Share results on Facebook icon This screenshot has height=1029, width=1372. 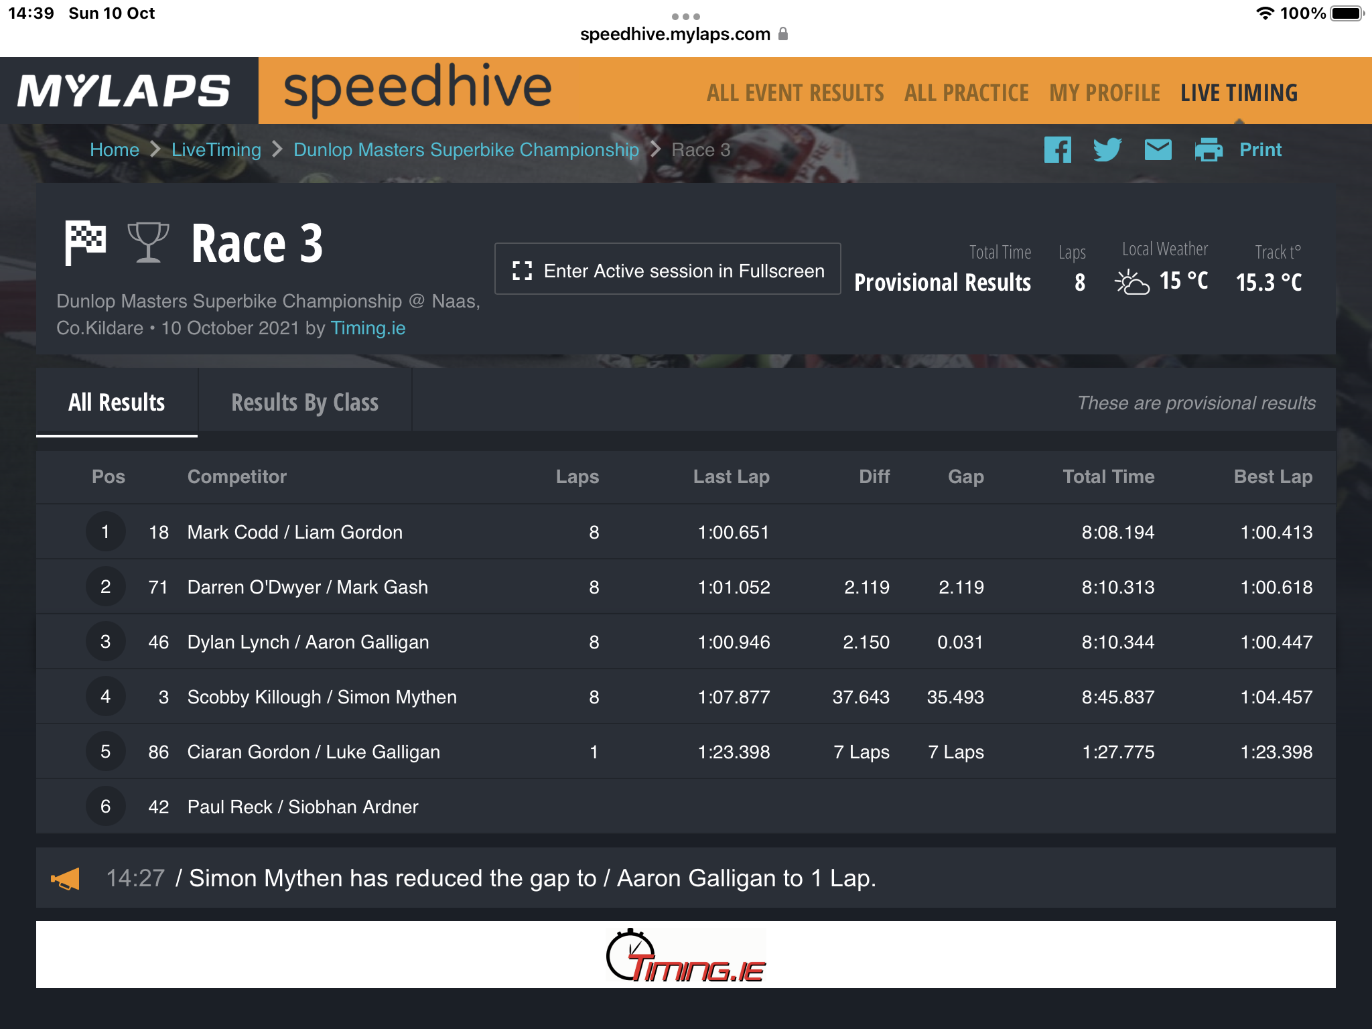click(1057, 149)
